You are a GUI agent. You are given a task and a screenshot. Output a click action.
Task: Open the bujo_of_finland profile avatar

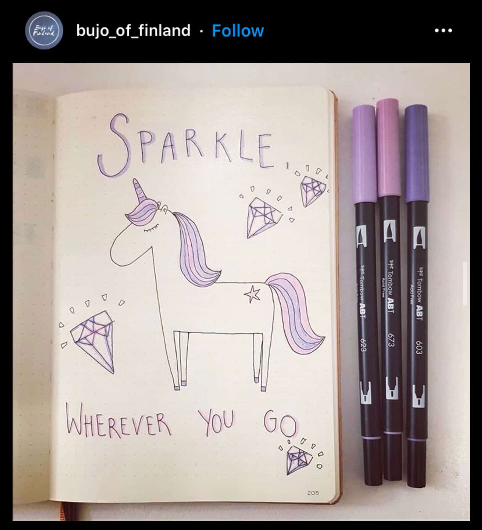coord(44,30)
